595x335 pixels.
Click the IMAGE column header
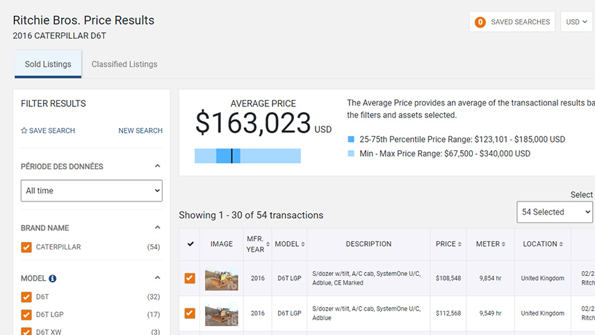(x=222, y=244)
